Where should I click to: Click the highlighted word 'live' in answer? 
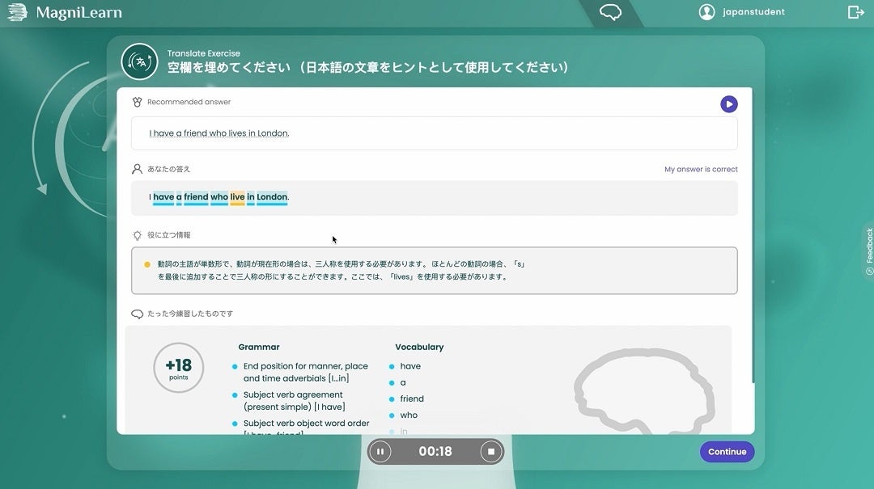pos(237,197)
